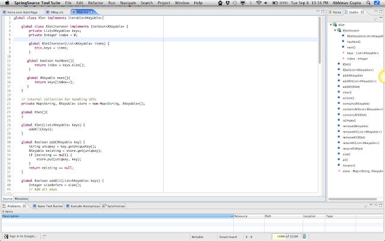
Task: Click Problems view tab icon
Action: (x=4, y=206)
